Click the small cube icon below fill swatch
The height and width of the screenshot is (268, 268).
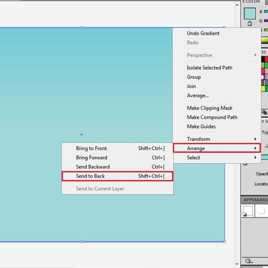pos(250,23)
